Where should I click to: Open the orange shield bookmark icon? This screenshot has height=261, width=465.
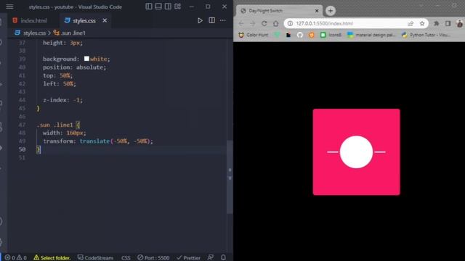312,35
